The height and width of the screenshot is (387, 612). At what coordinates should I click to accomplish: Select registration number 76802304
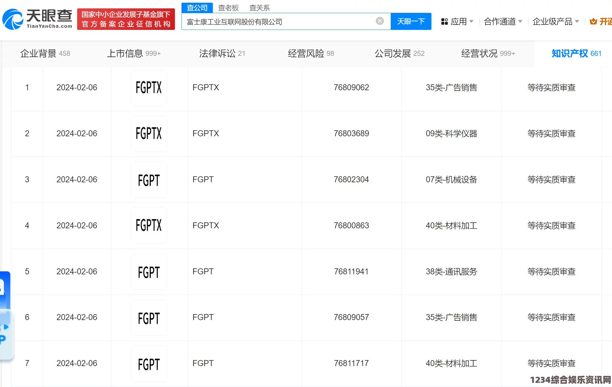[x=351, y=180]
